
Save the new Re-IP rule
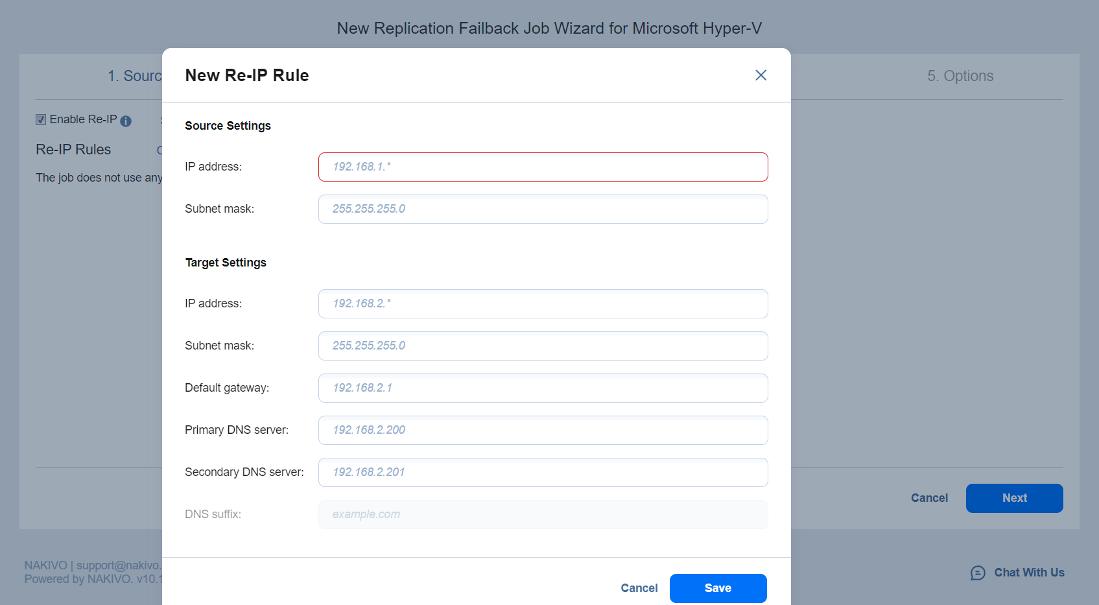point(718,588)
